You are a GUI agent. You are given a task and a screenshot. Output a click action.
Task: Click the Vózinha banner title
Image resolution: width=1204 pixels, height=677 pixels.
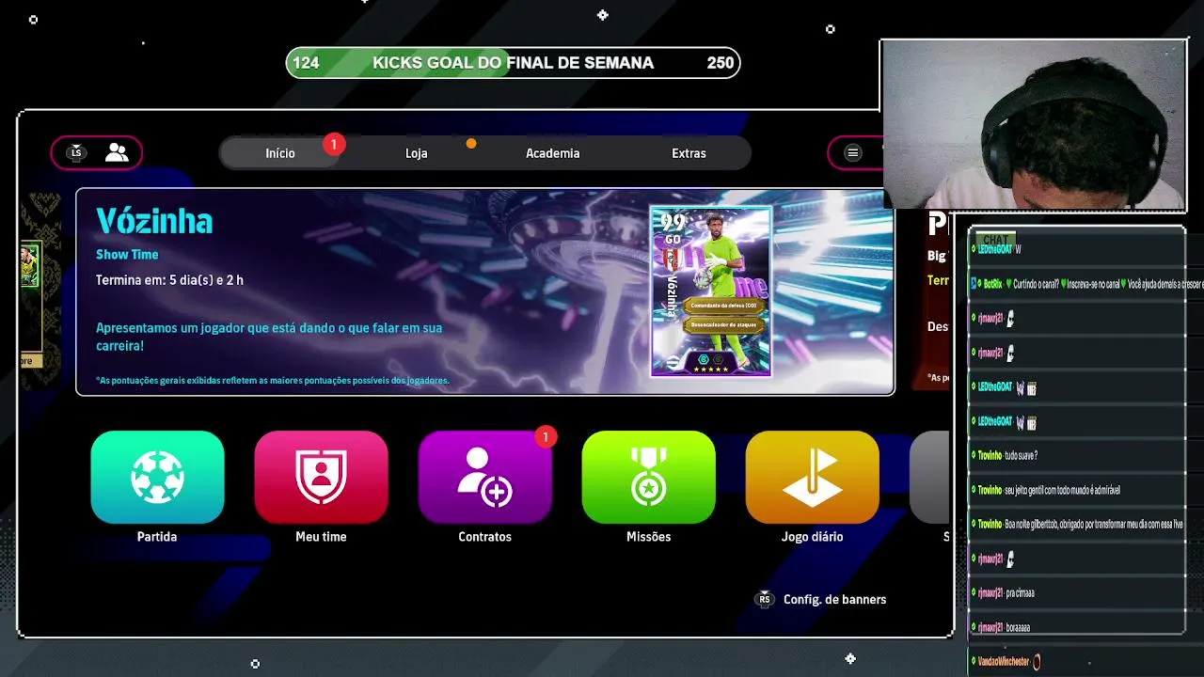[154, 221]
